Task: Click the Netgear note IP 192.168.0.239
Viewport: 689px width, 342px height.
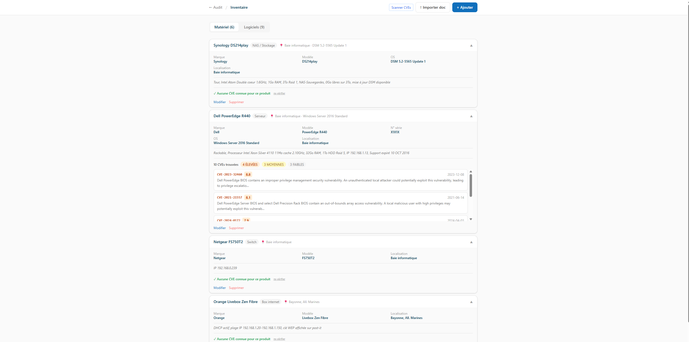Action: [x=225, y=268]
